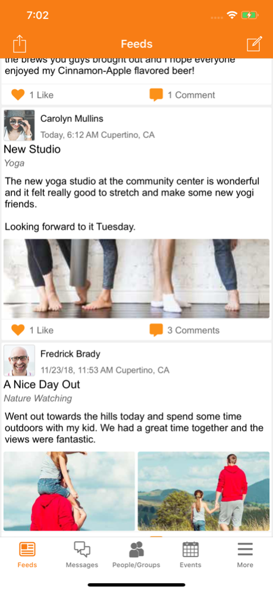Tap heart icon on Cinnamon-Apple beer post
Viewport: 273px width, 592px height.
coord(18,95)
